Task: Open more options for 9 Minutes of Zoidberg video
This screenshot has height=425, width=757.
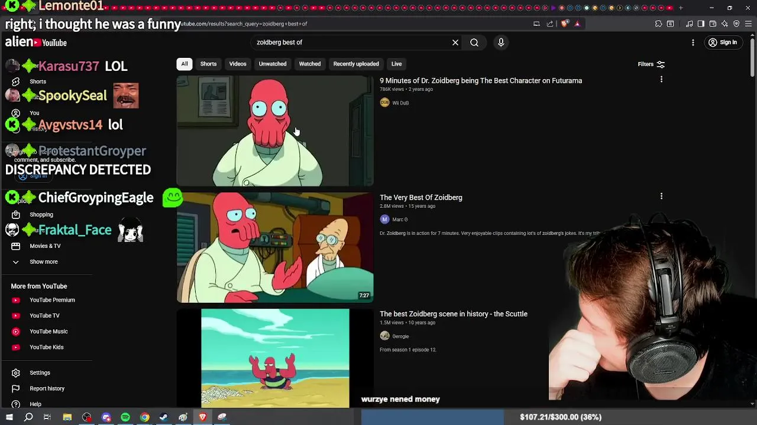Action: click(661, 79)
